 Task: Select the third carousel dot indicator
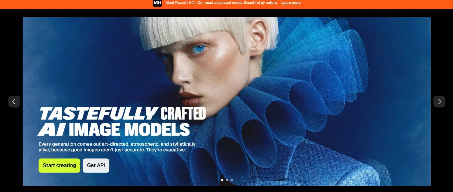point(232,180)
